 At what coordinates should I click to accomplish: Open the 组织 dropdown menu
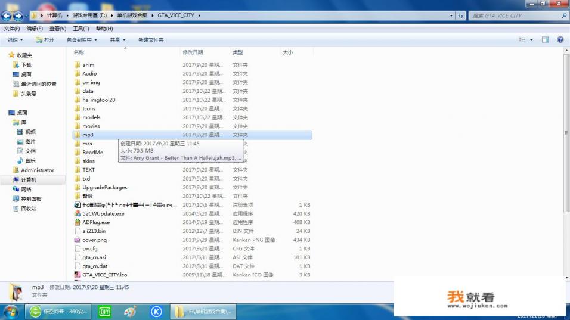[x=15, y=40]
